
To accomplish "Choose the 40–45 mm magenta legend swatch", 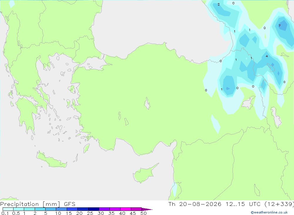I will coord(126,209).
